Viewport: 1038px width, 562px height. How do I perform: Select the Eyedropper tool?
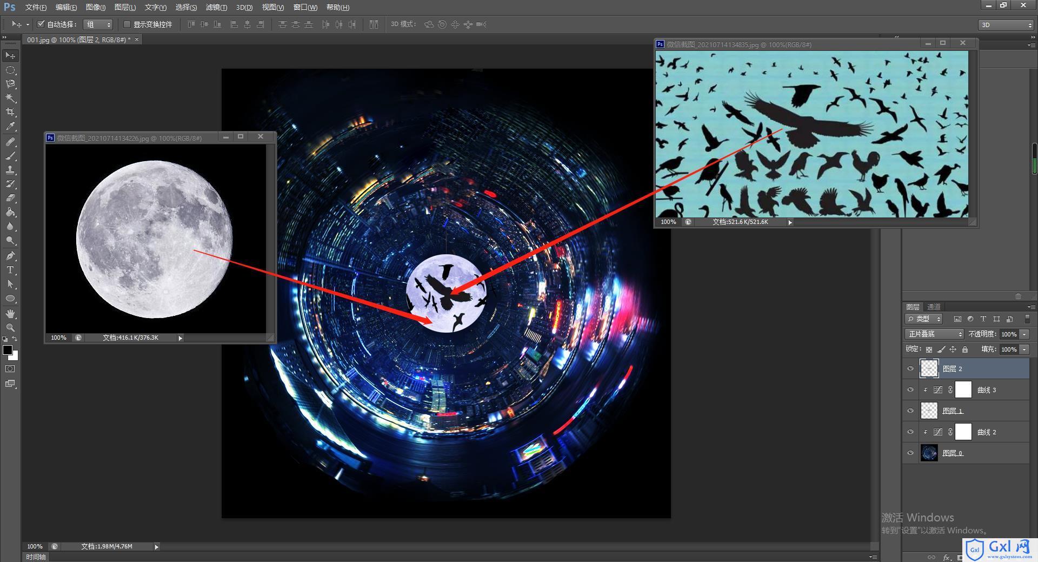tap(10, 127)
